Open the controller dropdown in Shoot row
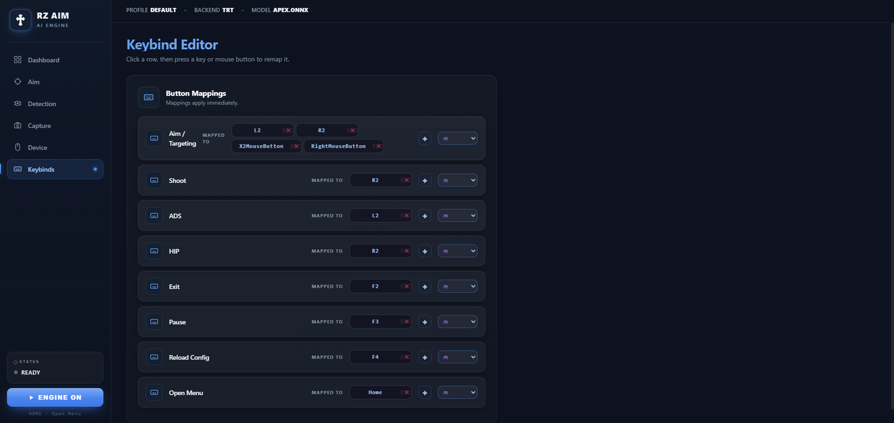 (458, 180)
